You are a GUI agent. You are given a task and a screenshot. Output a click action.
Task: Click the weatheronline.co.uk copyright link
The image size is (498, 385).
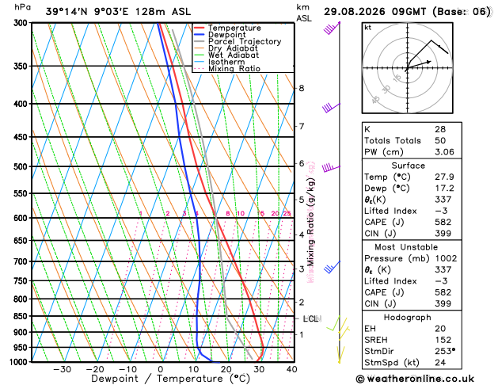point(415,379)
